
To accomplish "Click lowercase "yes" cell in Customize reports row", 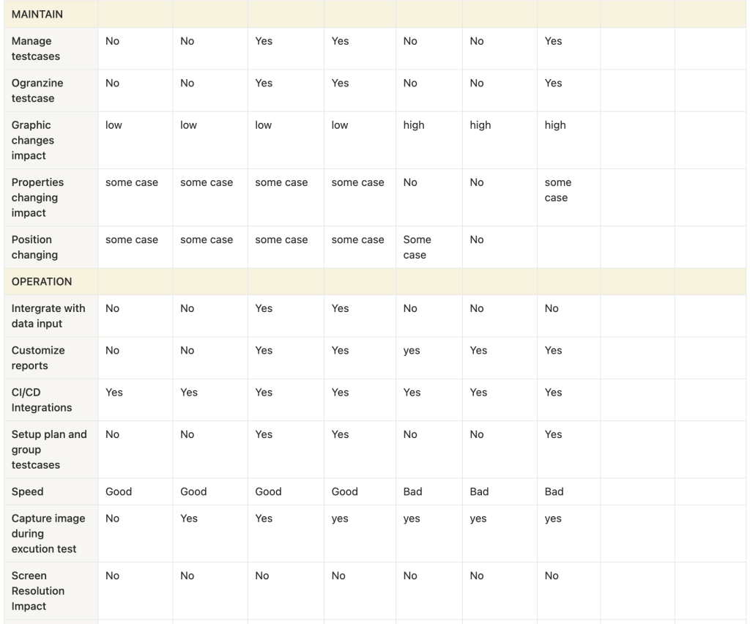I will point(412,350).
